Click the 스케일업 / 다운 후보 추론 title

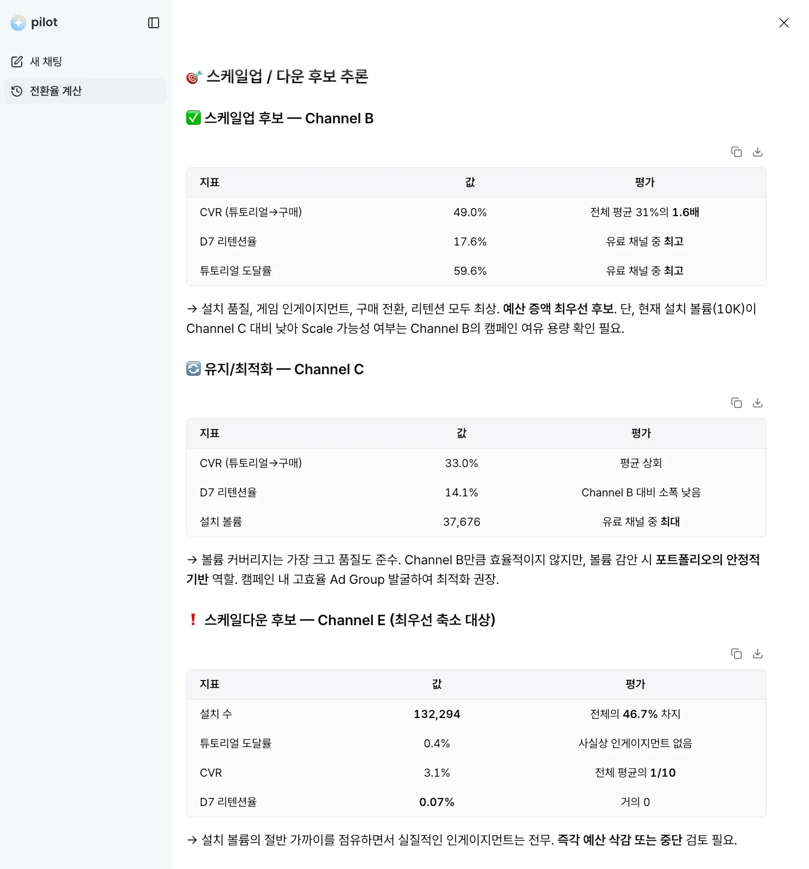287,77
